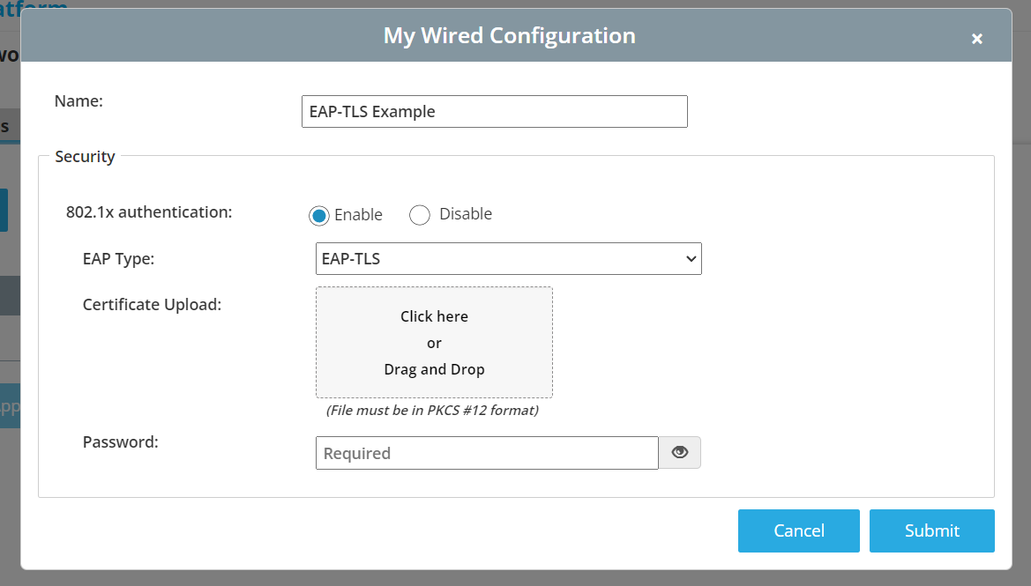This screenshot has width=1031, height=586.
Task: Click the PKCS #12 format note
Action: (x=432, y=411)
